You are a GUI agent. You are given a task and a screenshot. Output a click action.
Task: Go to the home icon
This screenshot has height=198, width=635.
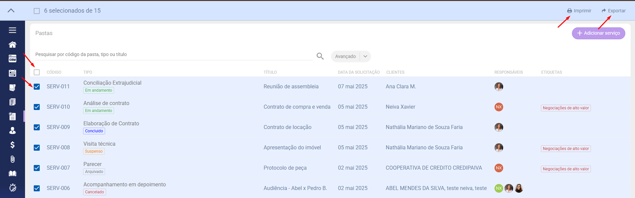pyautogui.click(x=12, y=45)
